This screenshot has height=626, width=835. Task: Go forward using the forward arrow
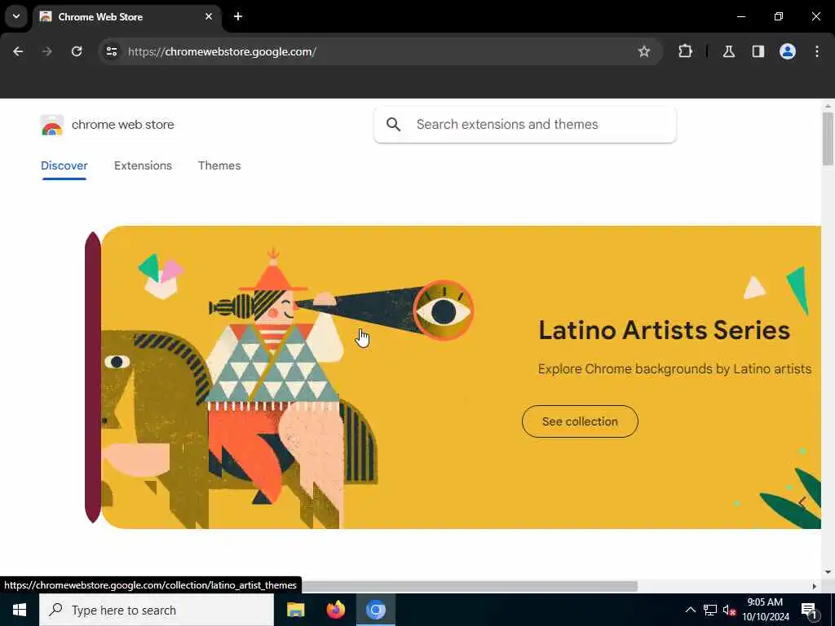pyautogui.click(x=47, y=51)
